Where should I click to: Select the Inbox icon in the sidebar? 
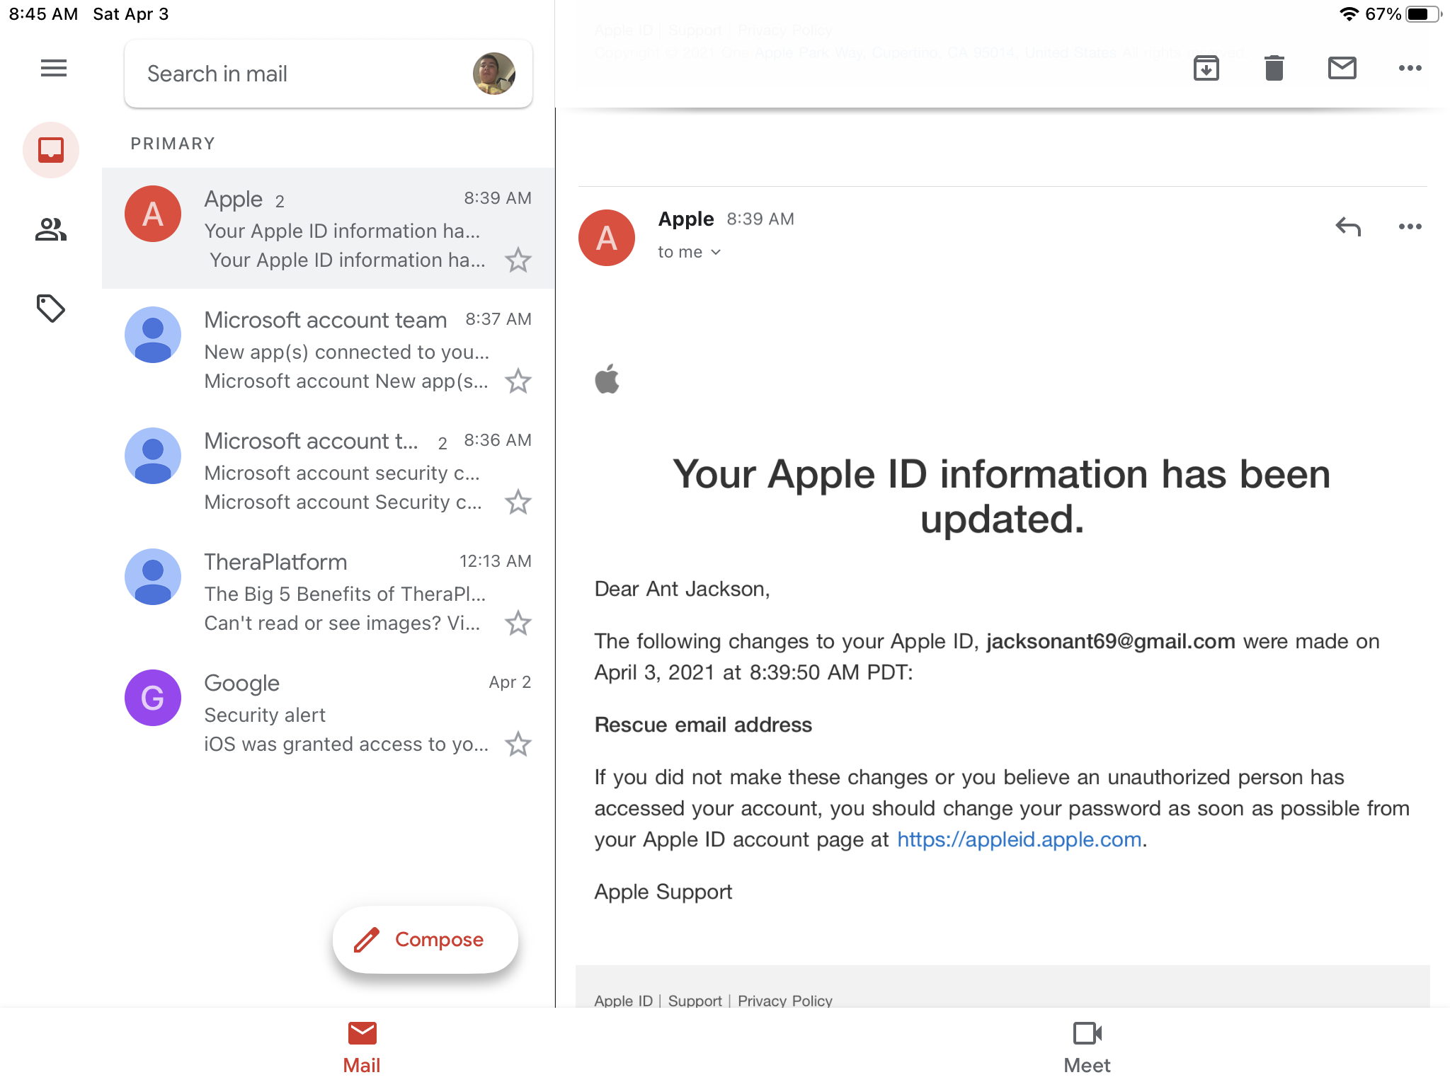[x=50, y=149]
